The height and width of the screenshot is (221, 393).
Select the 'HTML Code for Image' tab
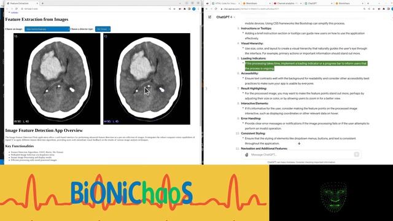click(225, 3)
